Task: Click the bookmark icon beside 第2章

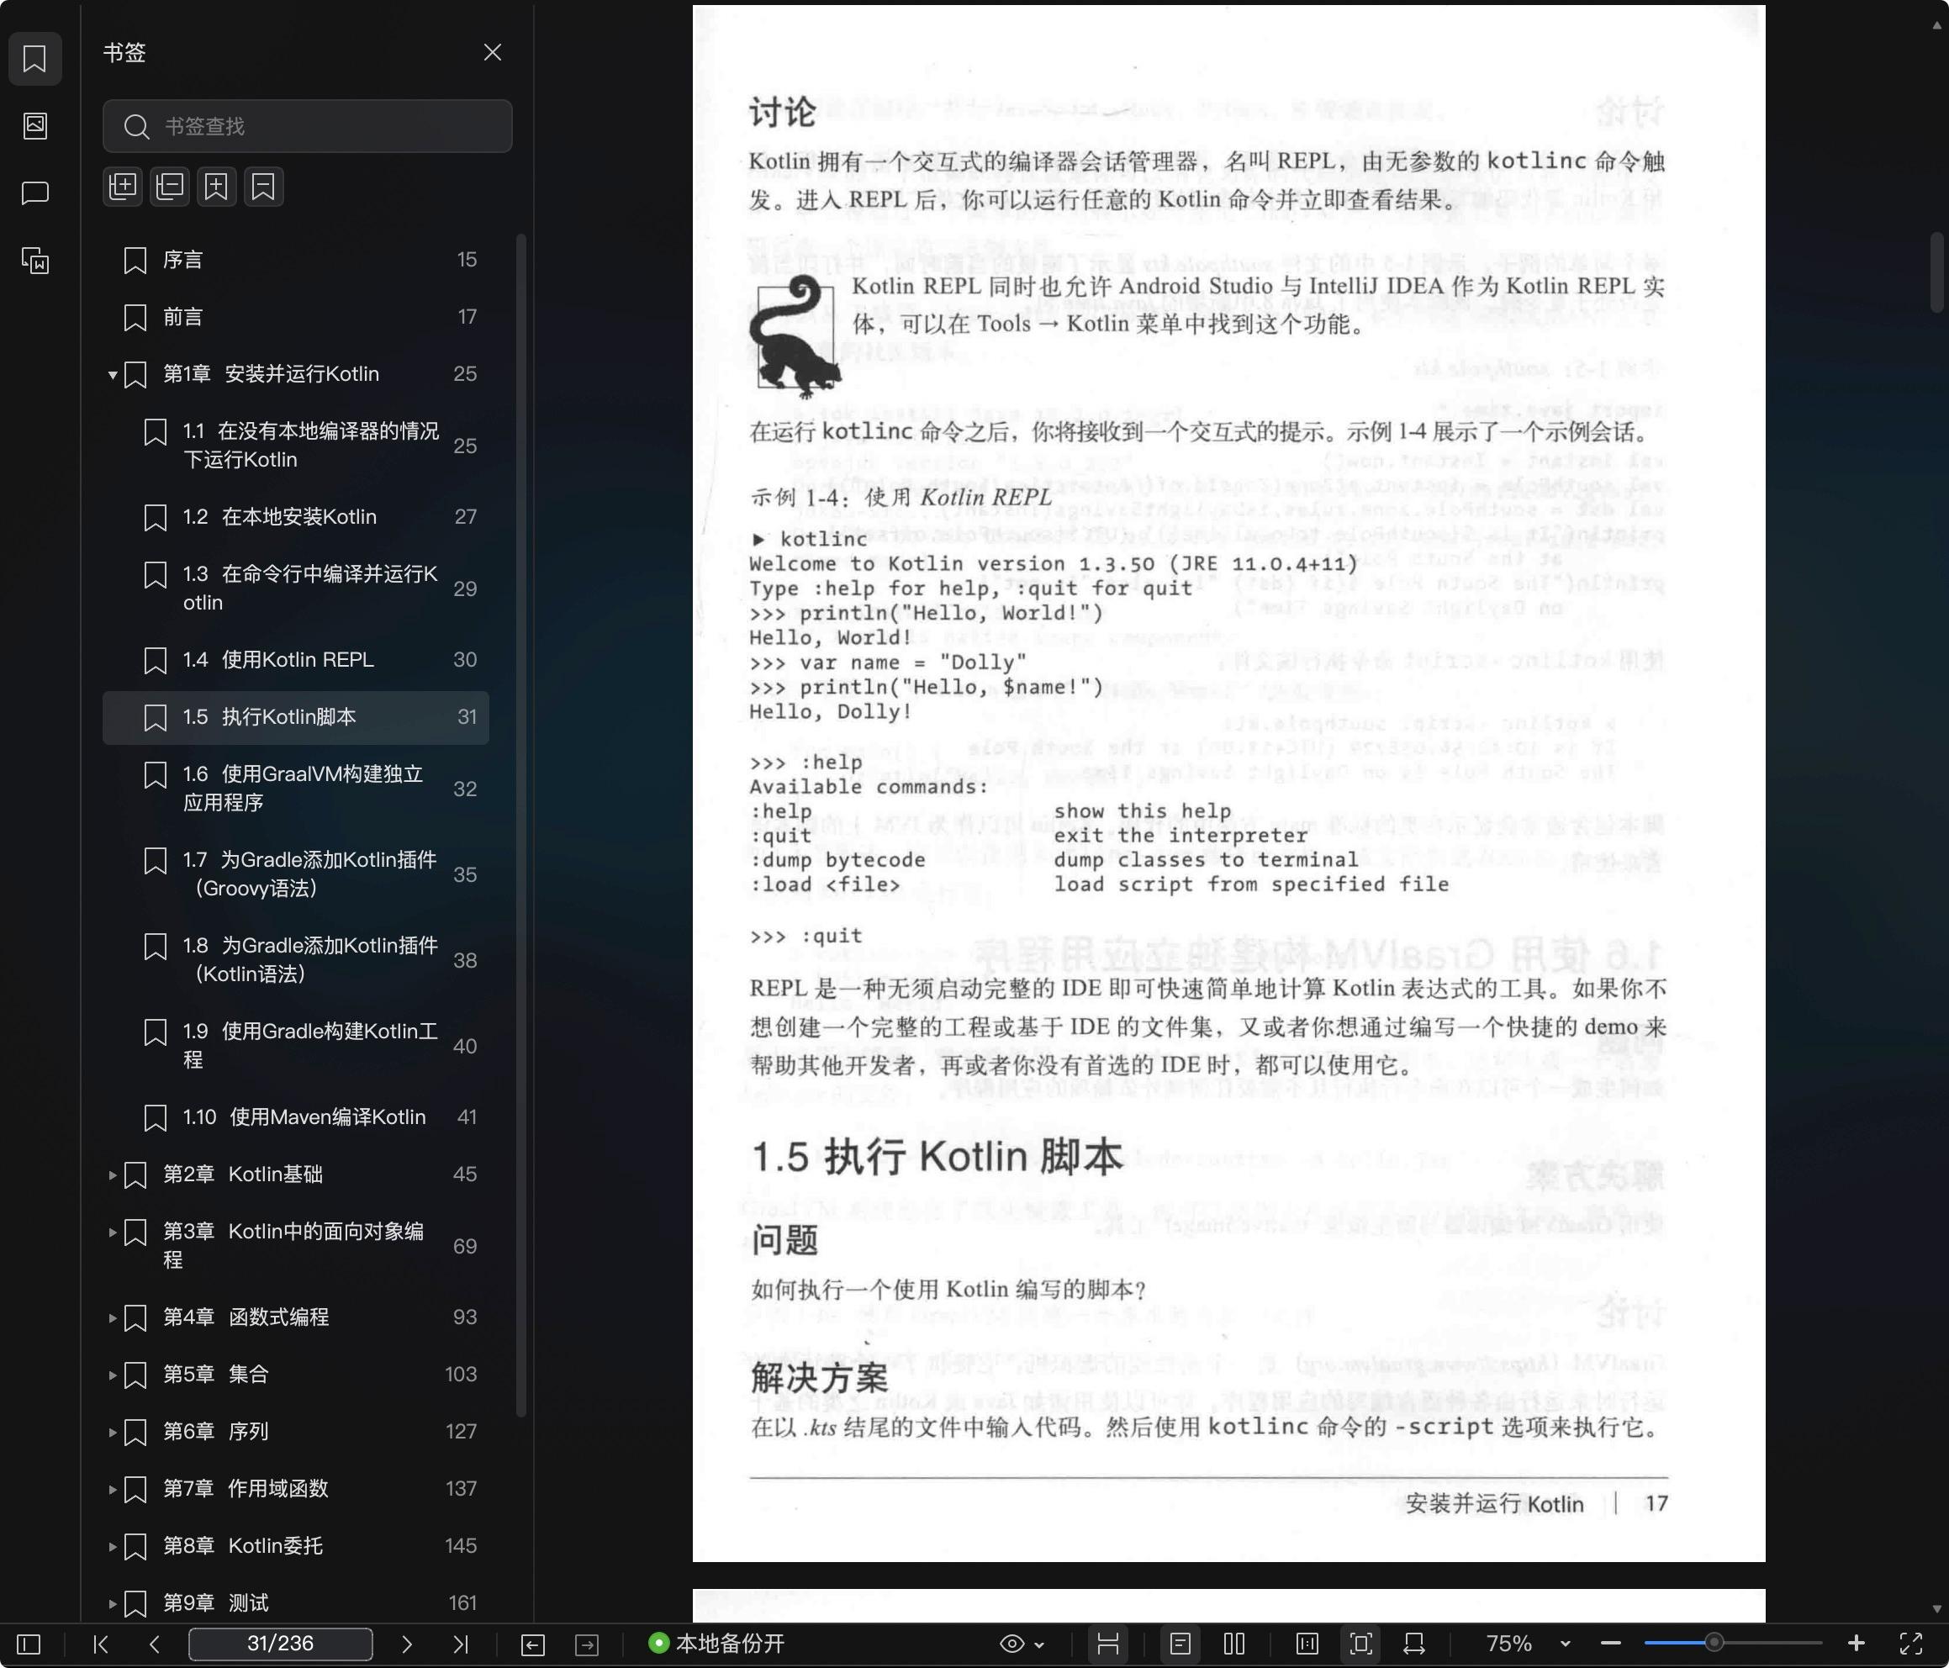Action: tap(135, 1175)
